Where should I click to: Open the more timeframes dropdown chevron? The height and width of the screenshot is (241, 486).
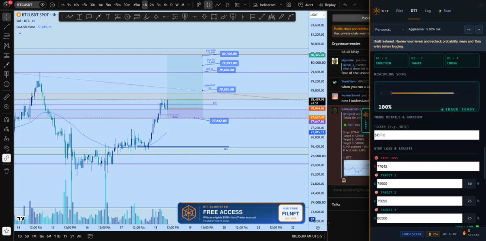(189, 5)
